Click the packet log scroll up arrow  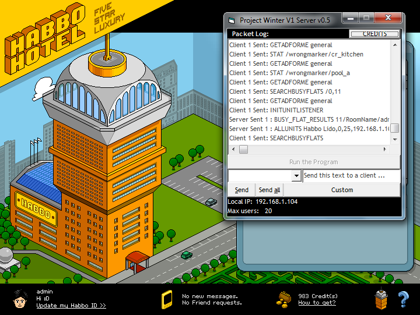[395, 45]
